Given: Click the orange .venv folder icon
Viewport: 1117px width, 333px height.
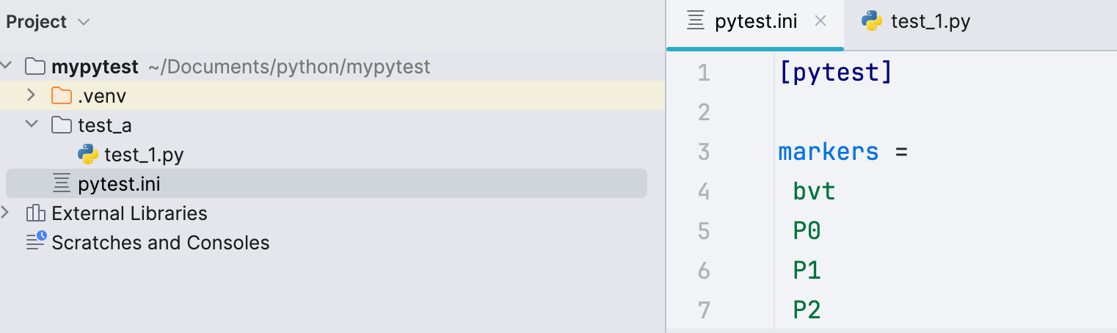Looking at the screenshot, I should coord(62,96).
